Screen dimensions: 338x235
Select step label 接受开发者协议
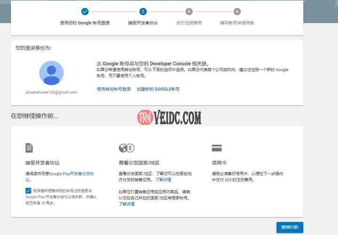pos(143,23)
